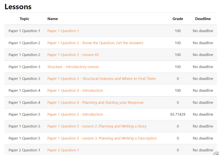Screen dimensions: 219x155
Task: Click the partially visible round icon at bottom-right corner
Action: [x=216, y=153]
